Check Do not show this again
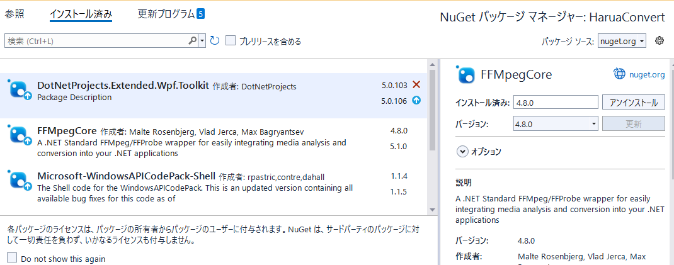Screen dimensions: 674x265 tap(12, 258)
